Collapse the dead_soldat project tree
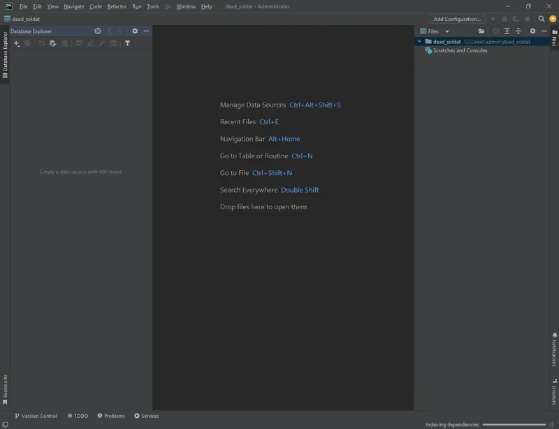Screen dimensions: 559x429 (x=420, y=41)
